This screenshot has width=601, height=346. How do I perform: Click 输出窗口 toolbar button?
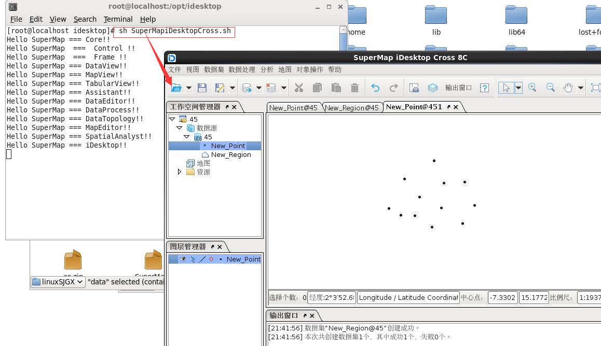point(458,88)
